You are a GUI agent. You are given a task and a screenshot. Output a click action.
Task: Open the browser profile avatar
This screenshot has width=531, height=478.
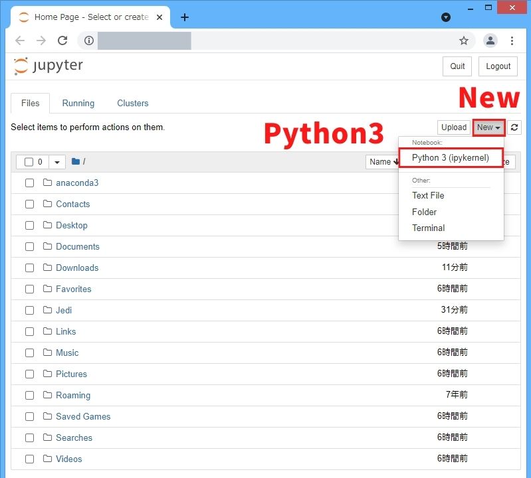[490, 40]
